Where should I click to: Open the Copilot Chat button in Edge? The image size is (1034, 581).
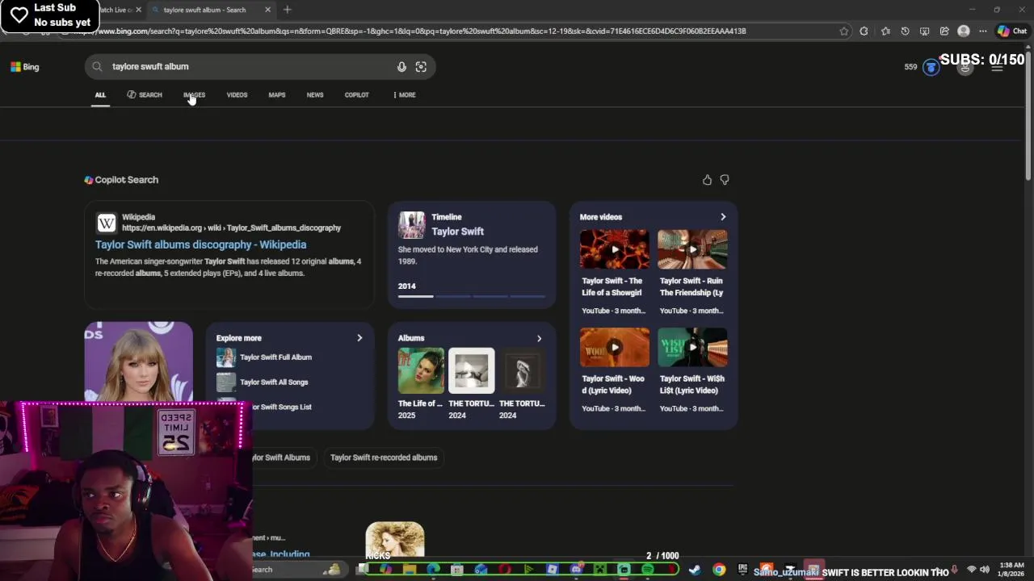(x=1012, y=31)
